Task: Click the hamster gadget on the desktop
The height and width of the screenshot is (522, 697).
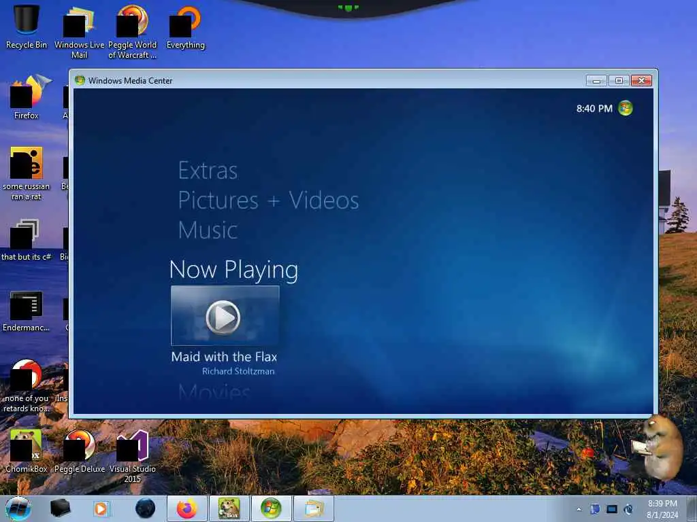Action: pos(657,449)
